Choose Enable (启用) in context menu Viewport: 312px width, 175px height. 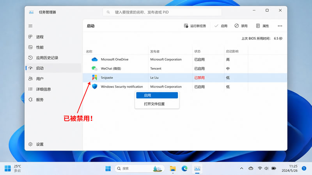click(157, 95)
